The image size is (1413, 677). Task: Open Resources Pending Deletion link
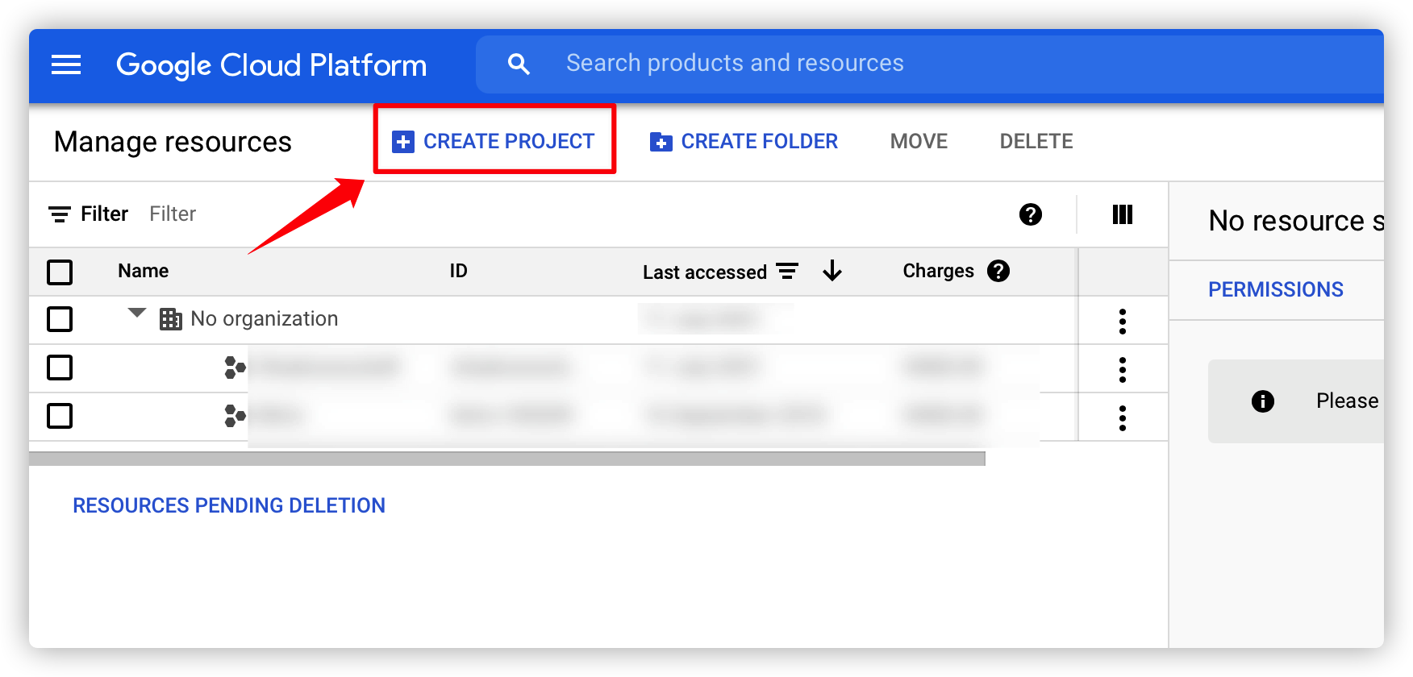(x=229, y=505)
